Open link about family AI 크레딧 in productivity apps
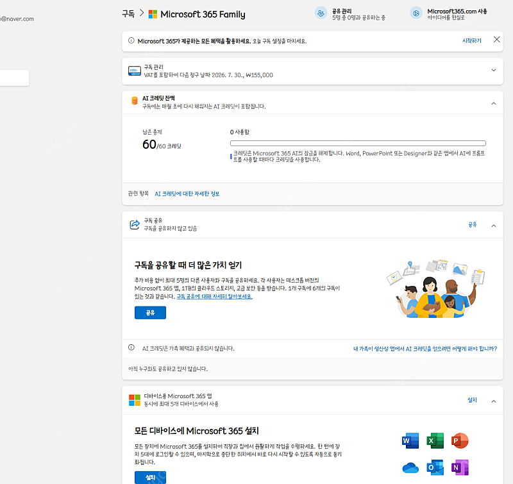 click(x=425, y=349)
